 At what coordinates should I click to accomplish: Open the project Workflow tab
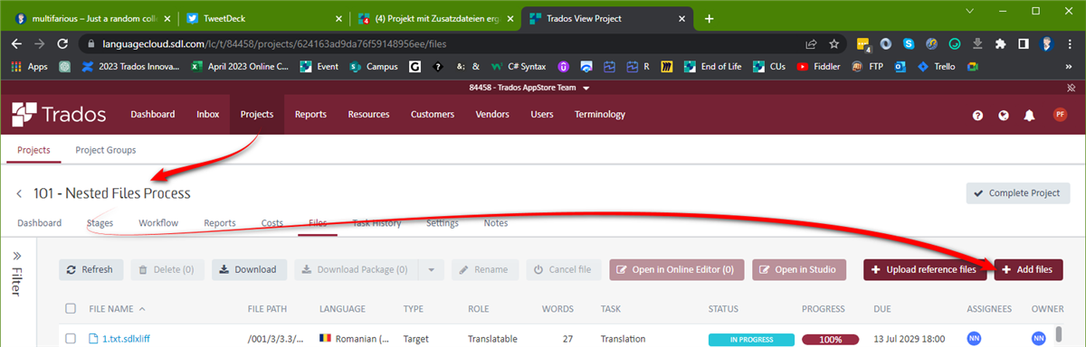point(158,223)
